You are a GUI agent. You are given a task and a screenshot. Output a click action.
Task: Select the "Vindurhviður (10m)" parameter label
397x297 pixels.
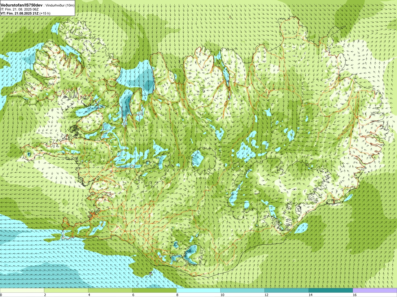[59, 6]
